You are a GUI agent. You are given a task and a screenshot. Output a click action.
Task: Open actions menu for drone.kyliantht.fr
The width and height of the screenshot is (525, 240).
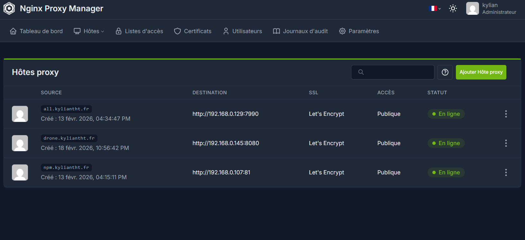tap(506, 143)
